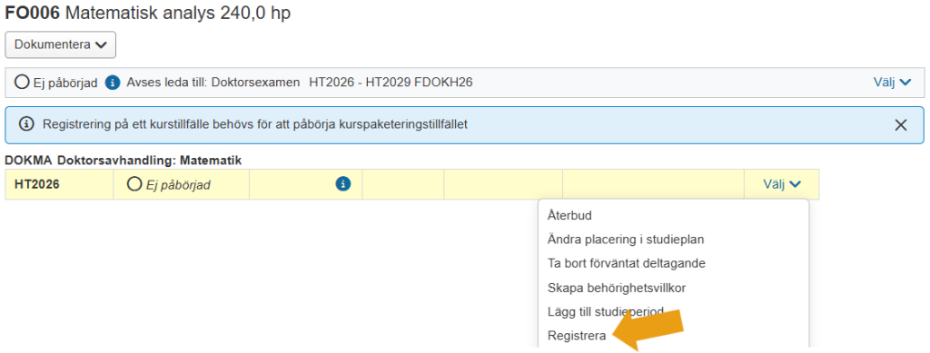Image resolution: width=930 pixels, height=353 pixels.
Task: Click the info icon in the blue registration notice
Action: [26, 125]
